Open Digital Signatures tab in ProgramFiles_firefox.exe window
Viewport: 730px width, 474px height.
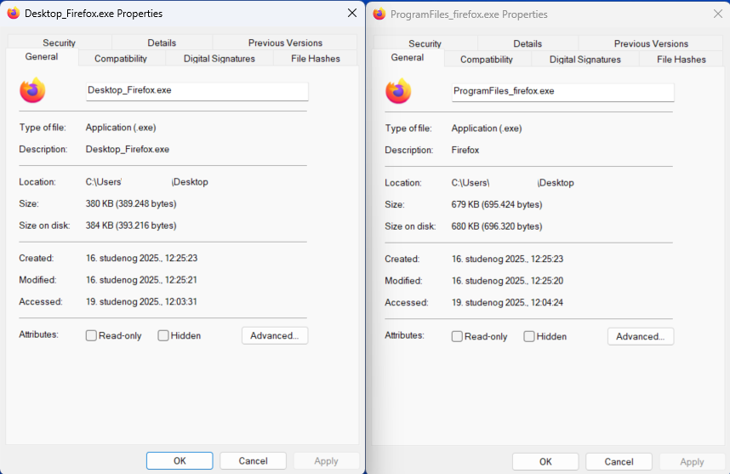pos(585,60)
